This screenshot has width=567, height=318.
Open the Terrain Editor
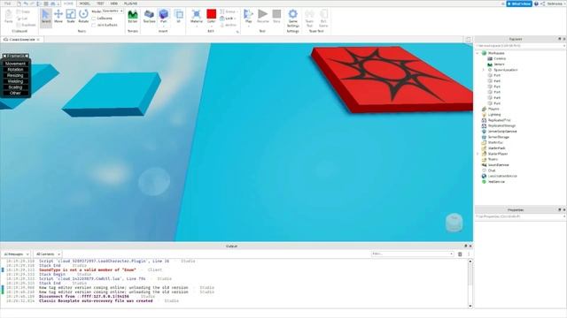click(133, 17)
